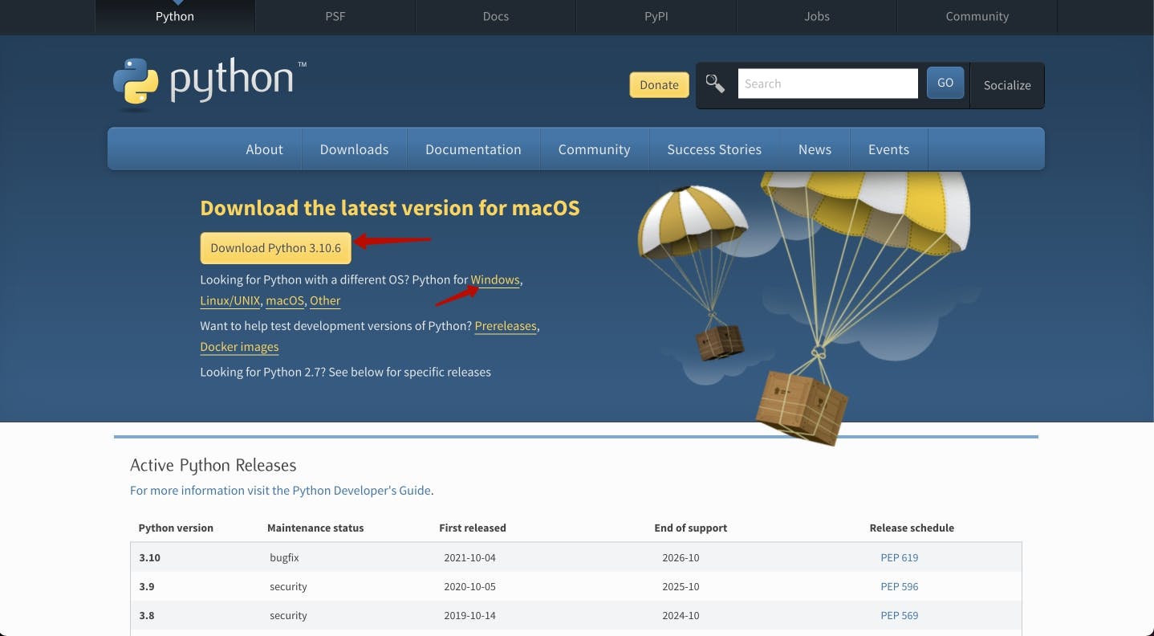Viewport: 1154px width, 636px height.
Task: Follow the macOS download link
Action: coord(285,300)
